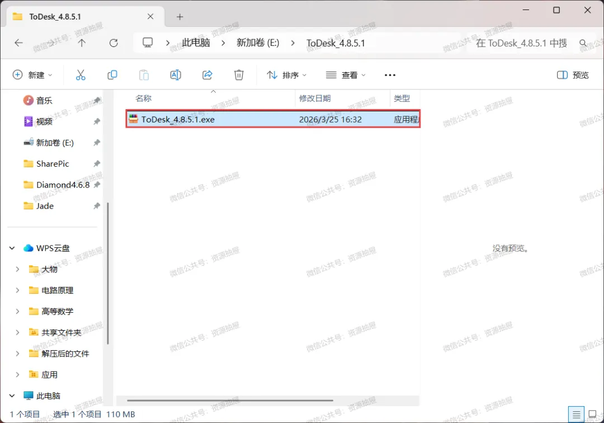Image resolution: width=604 pixels, height=423 pixels.
Task: Click the Share icon in toolbar
Action: point(207,75)
